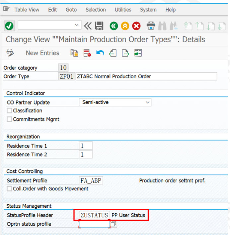Open the command field dropdown arrow

[77, 25]
